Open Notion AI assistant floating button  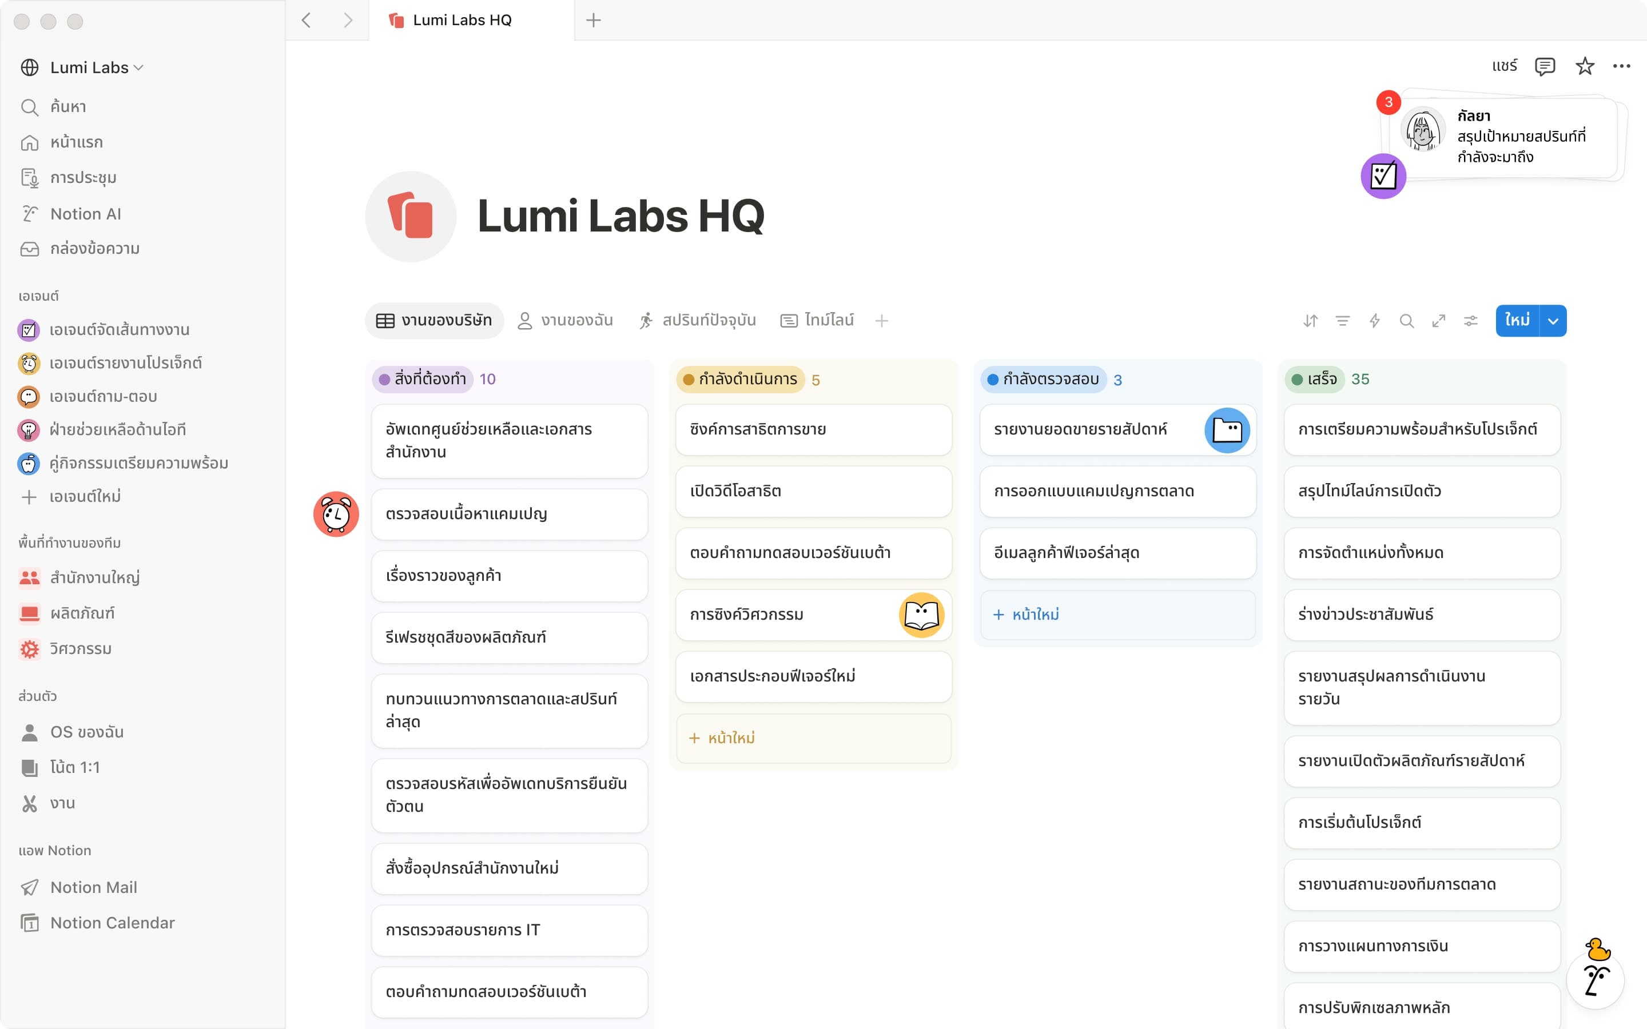tap(1596, 980)
